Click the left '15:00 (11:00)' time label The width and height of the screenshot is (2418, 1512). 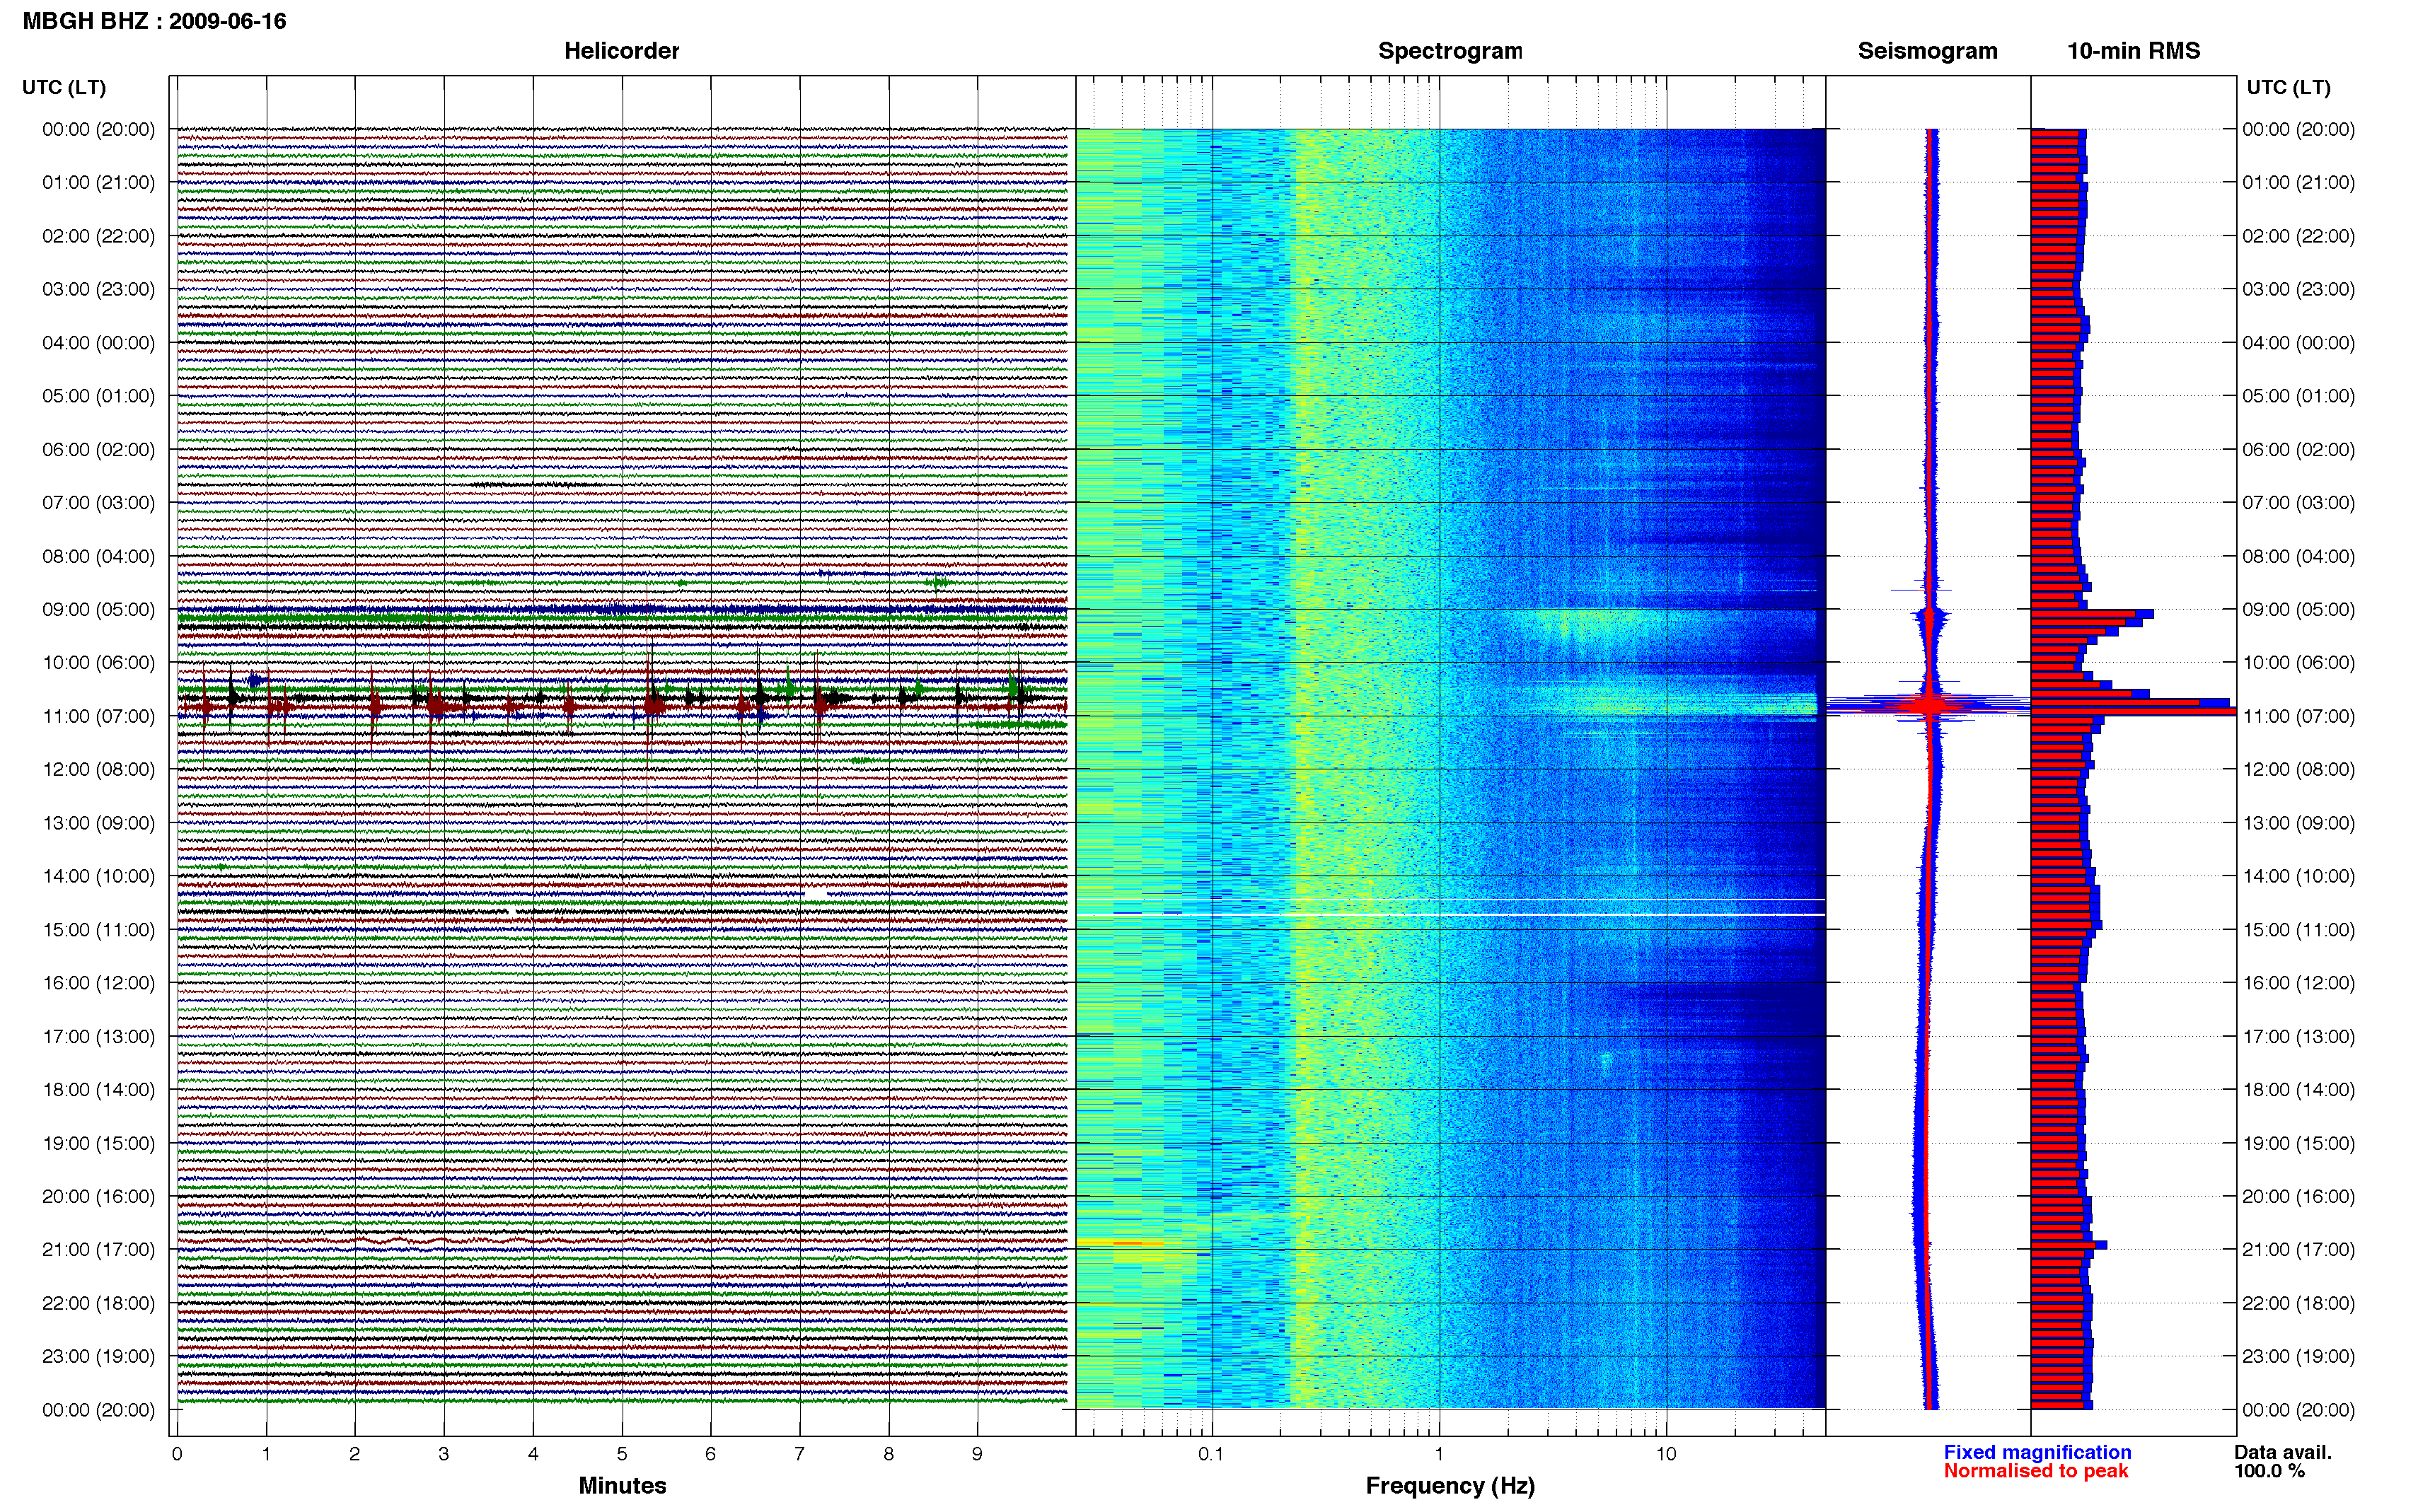point(98,929)
